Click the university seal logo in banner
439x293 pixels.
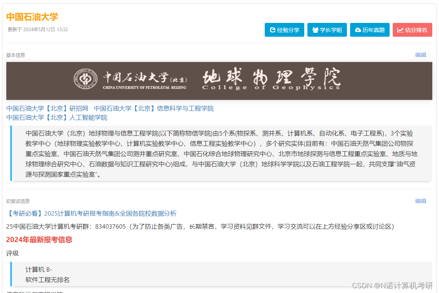pyautogui.click(x=85, y=79)
